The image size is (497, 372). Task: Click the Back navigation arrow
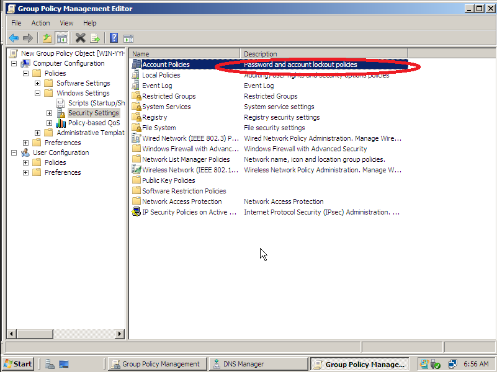(x=14, y=38)
